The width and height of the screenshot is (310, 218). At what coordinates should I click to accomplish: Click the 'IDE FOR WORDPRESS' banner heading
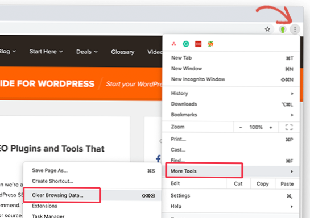[x=47, y=83]
